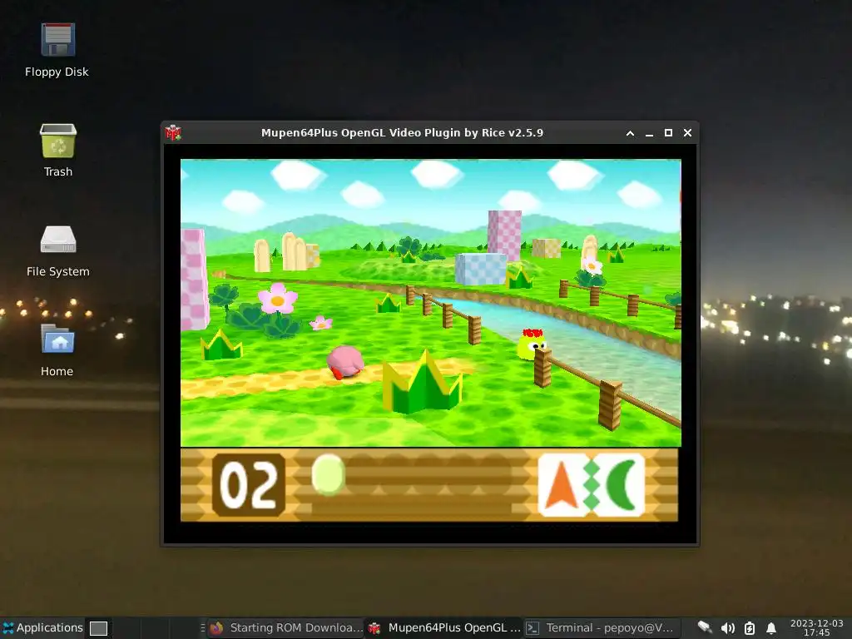This screenshot has height=639, width=852.
Task: Open the Trash desktop icon
Action: point(57,150)
